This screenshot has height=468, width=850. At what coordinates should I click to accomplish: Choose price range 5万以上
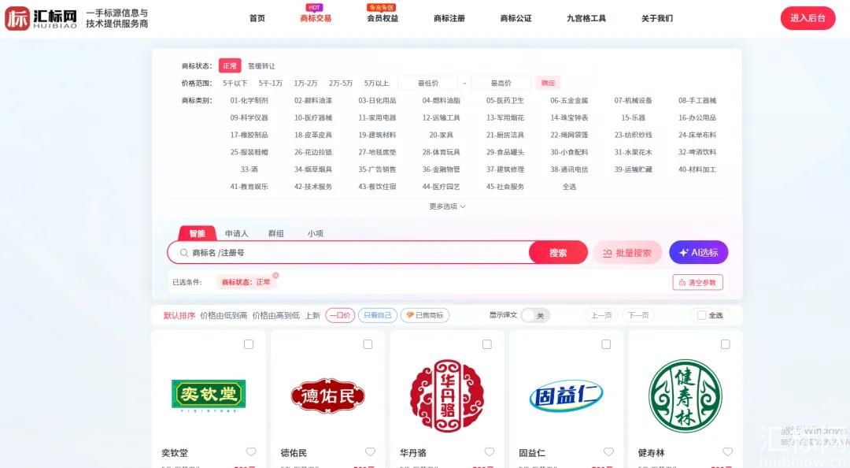click(x=377, y=83)
